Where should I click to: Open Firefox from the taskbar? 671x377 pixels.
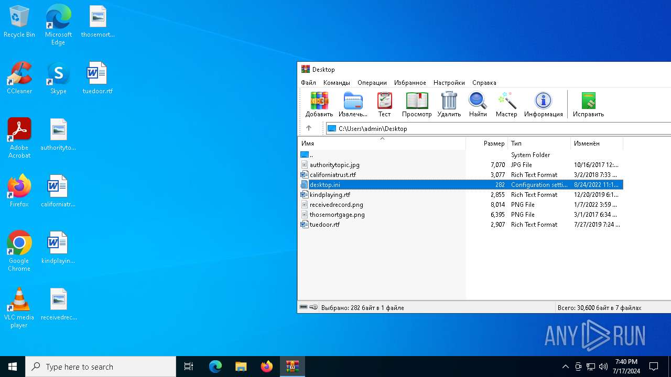(x=267, y=367)
